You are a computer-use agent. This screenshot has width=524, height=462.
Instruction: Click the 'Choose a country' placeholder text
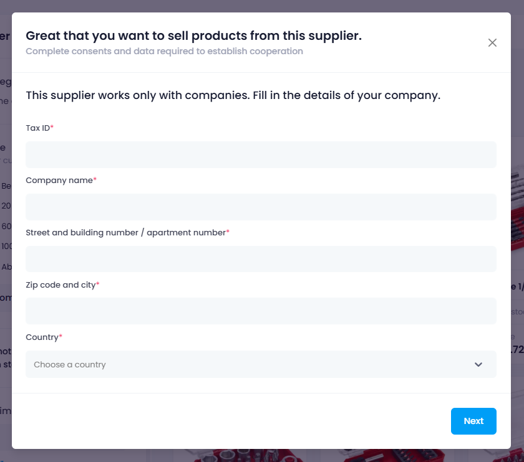(x=70, y=364)
